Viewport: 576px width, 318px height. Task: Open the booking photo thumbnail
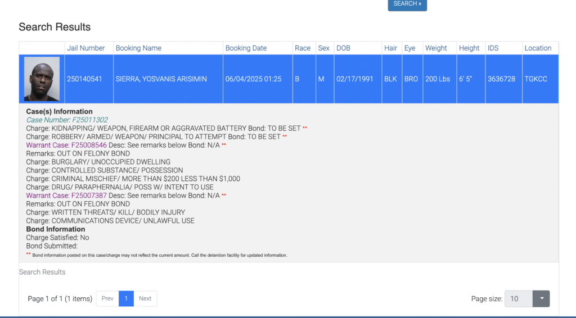click(42, 79)
